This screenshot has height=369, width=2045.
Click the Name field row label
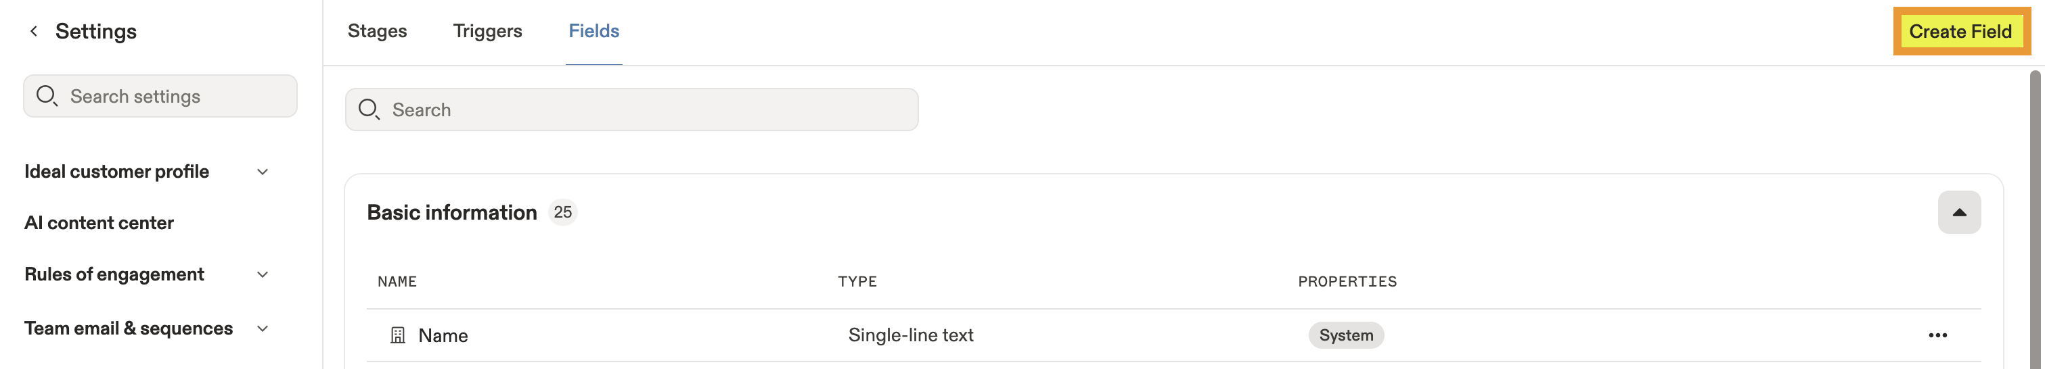(x=443, y=336)
